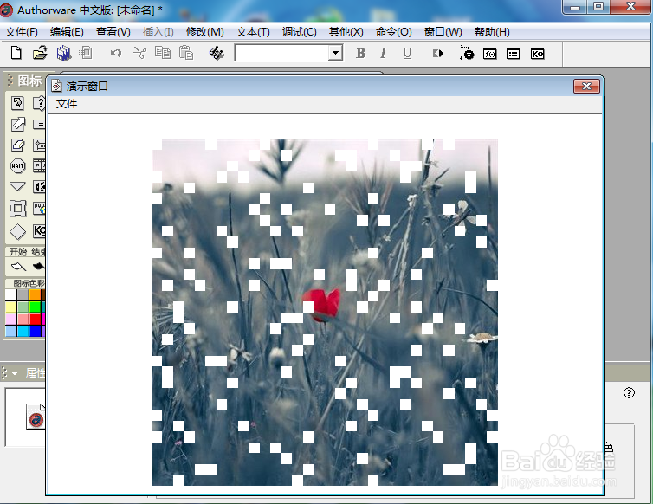The image size is (653, 504).
Task: Undo the last action via toolbar
Action: (x=116, y=54)
